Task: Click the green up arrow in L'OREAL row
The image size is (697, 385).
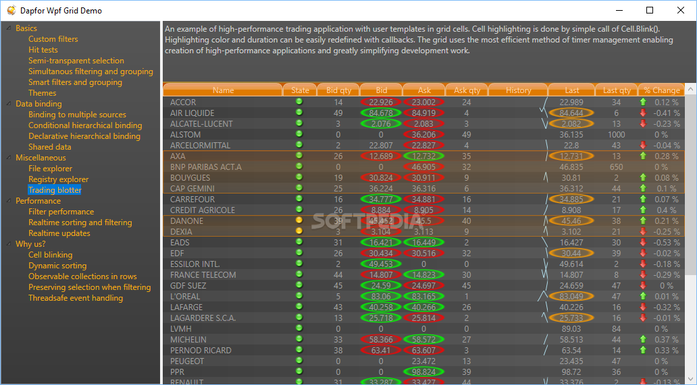Action: [x=643, y=296]
